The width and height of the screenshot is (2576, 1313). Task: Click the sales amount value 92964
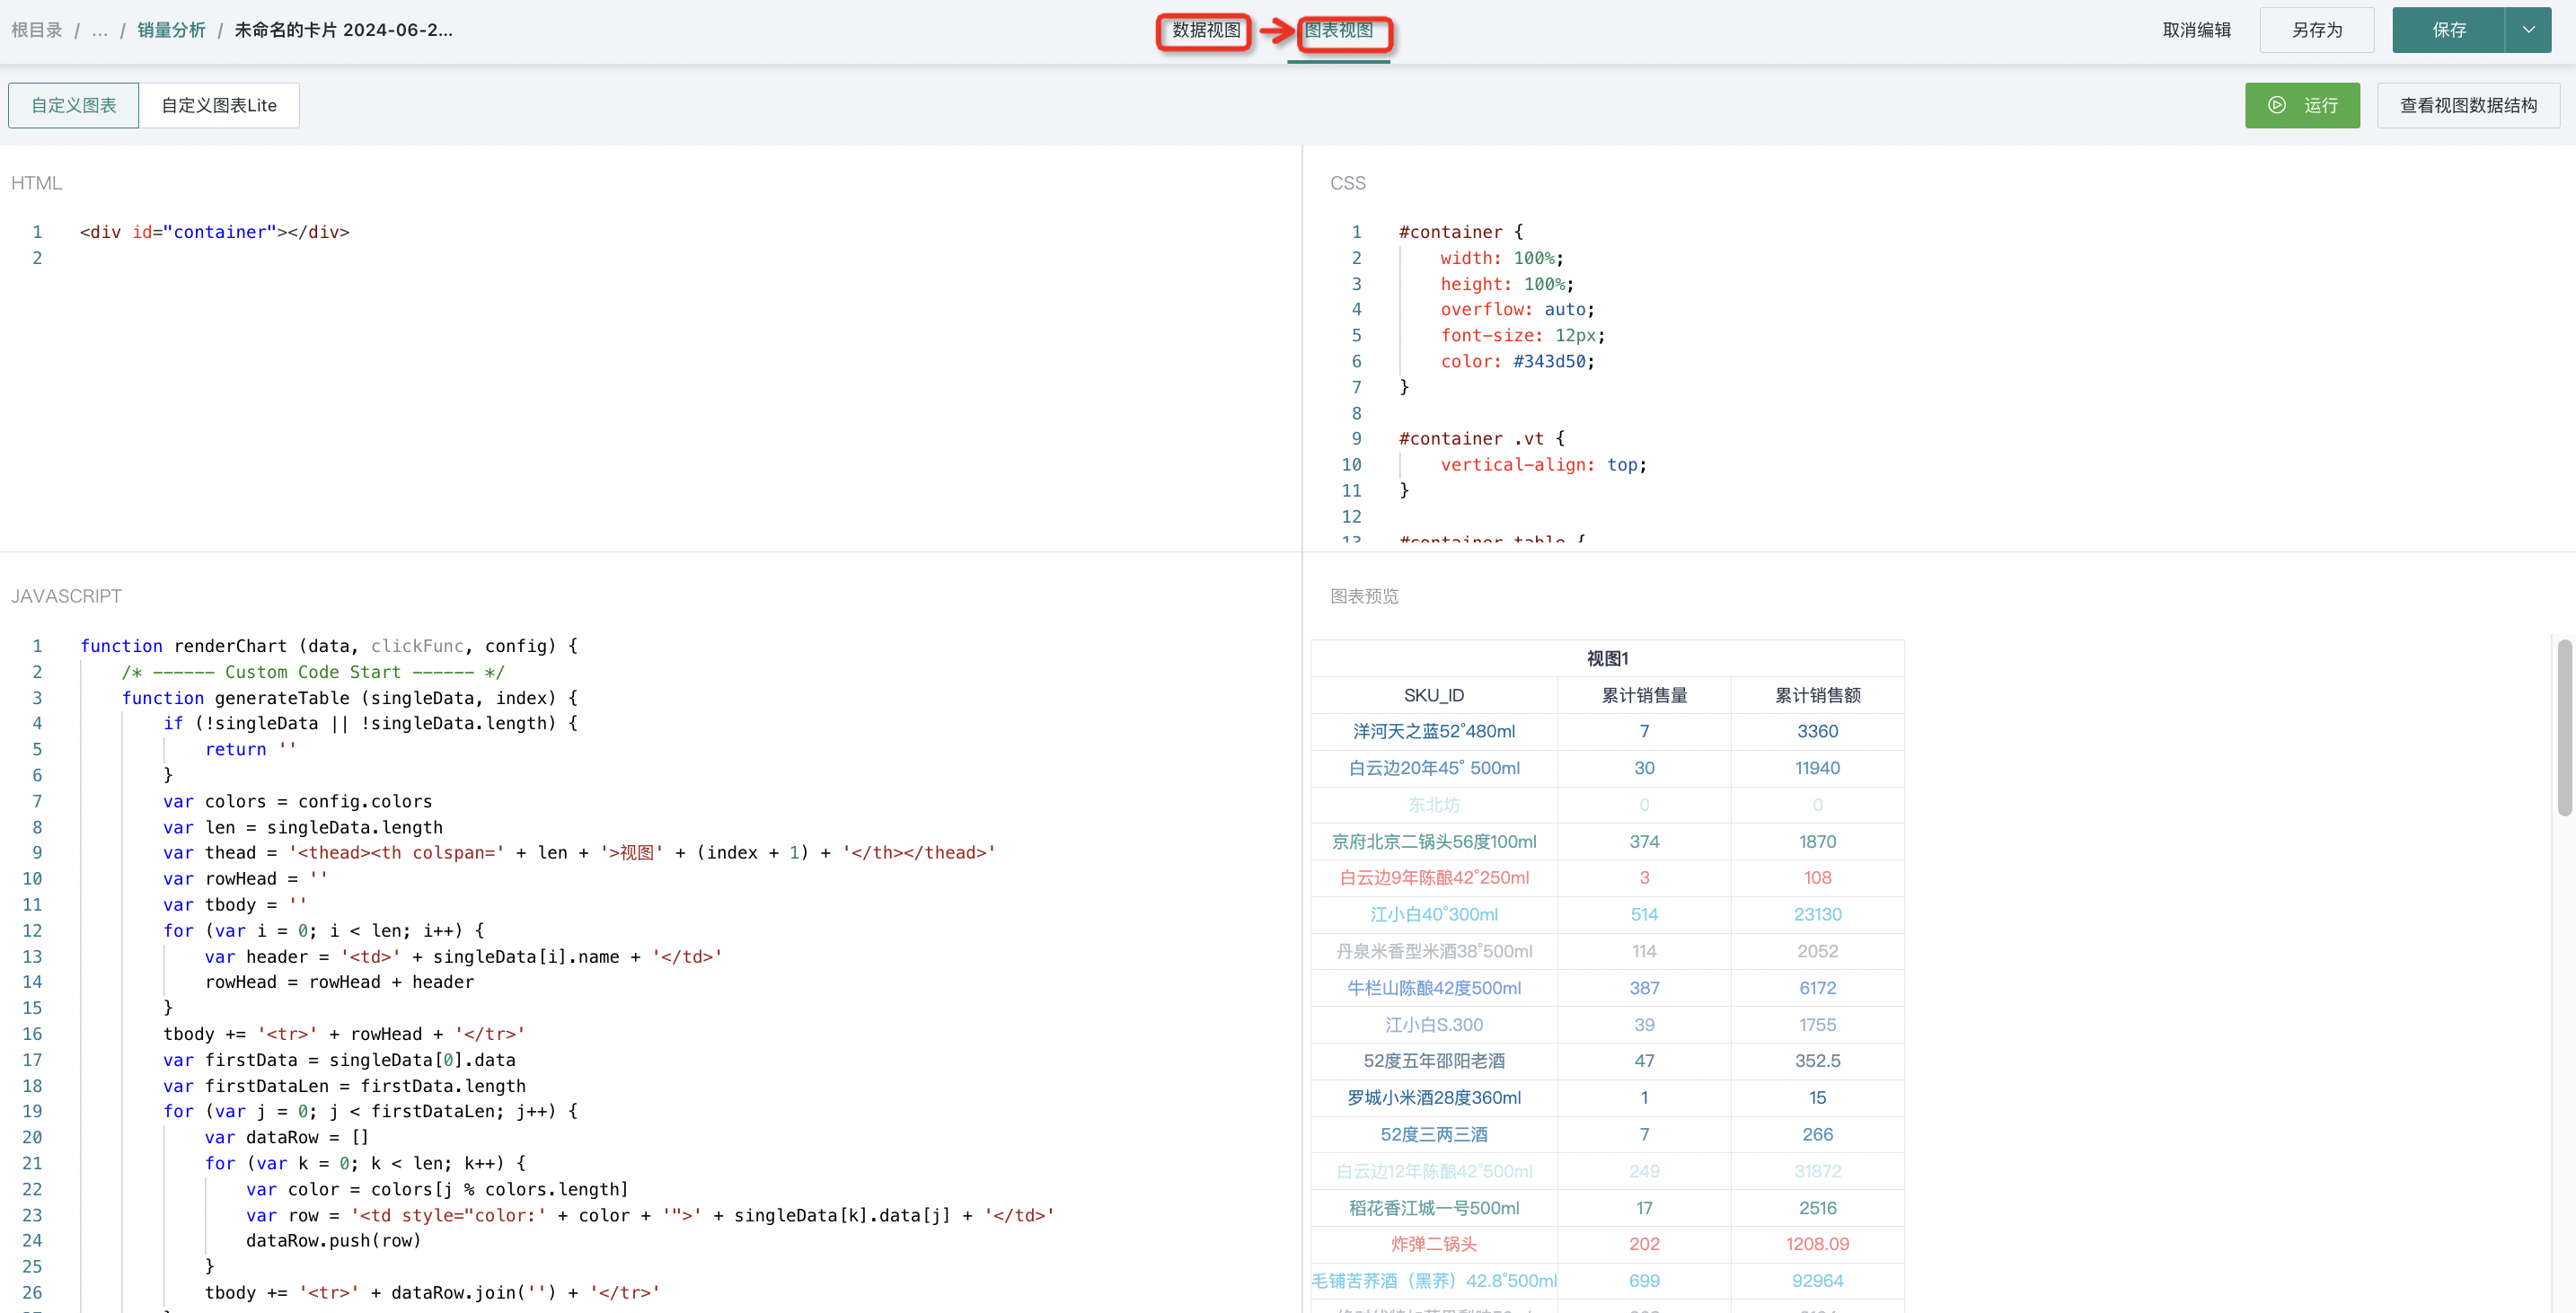coord(1817,1281)
